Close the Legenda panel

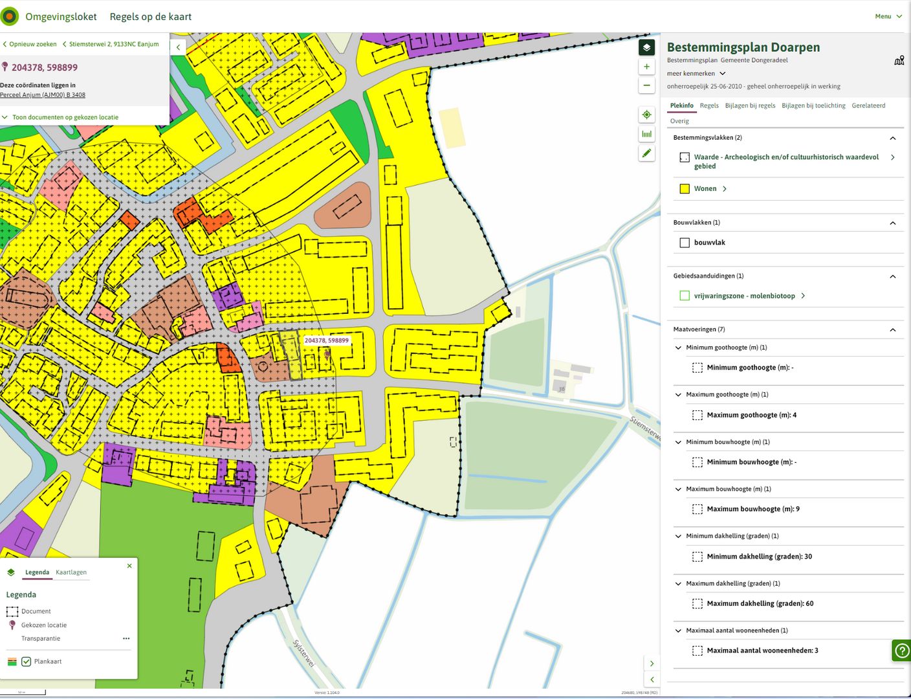click(x=129, y=566)
